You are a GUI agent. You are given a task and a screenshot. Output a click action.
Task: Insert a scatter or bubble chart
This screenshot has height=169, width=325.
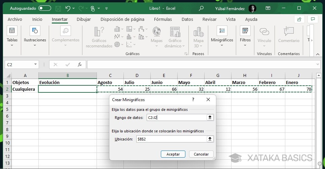click(x=131, y=44)
